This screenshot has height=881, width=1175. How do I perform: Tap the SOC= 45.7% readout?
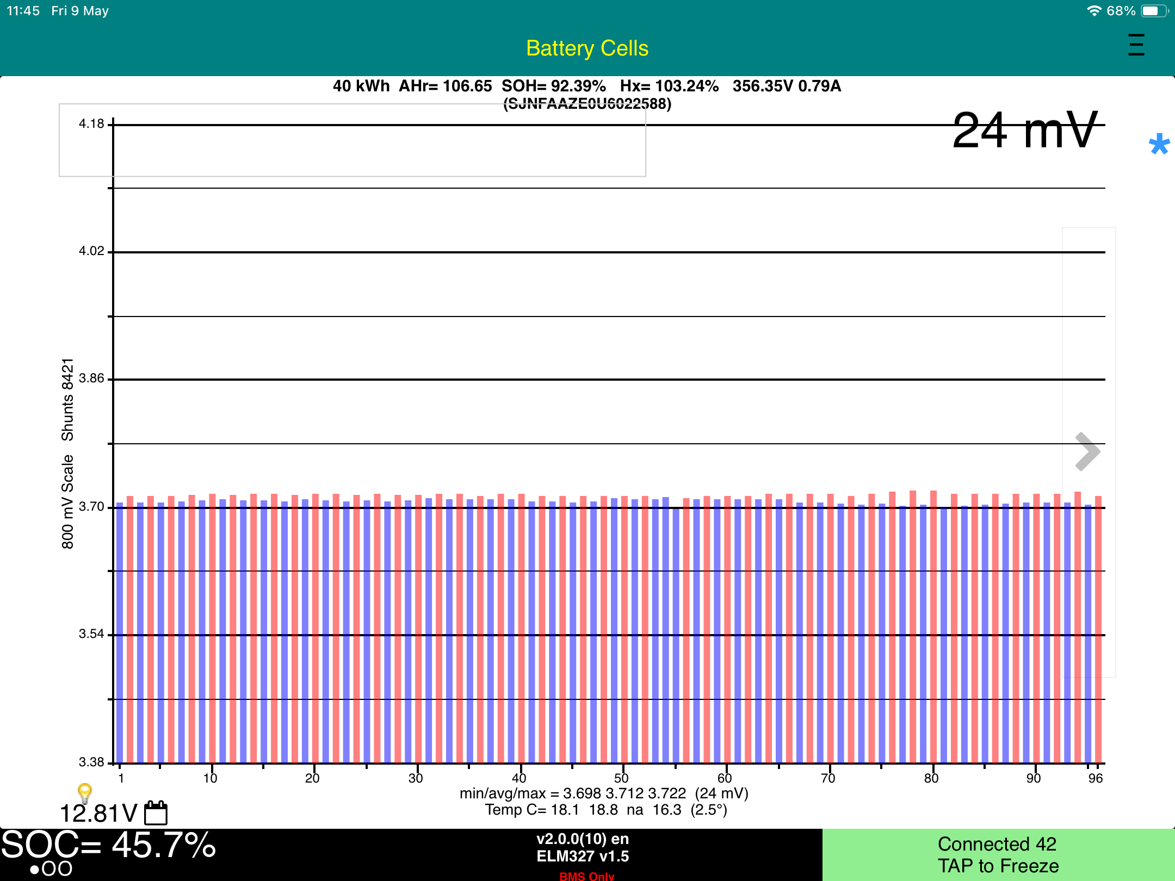point(109,846)
